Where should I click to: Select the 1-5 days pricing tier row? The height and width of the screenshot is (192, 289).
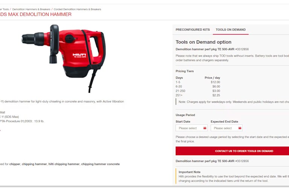198,82
